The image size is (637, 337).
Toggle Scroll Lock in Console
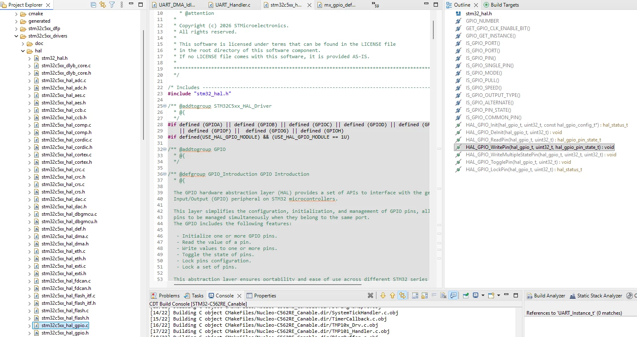[424, 295]
